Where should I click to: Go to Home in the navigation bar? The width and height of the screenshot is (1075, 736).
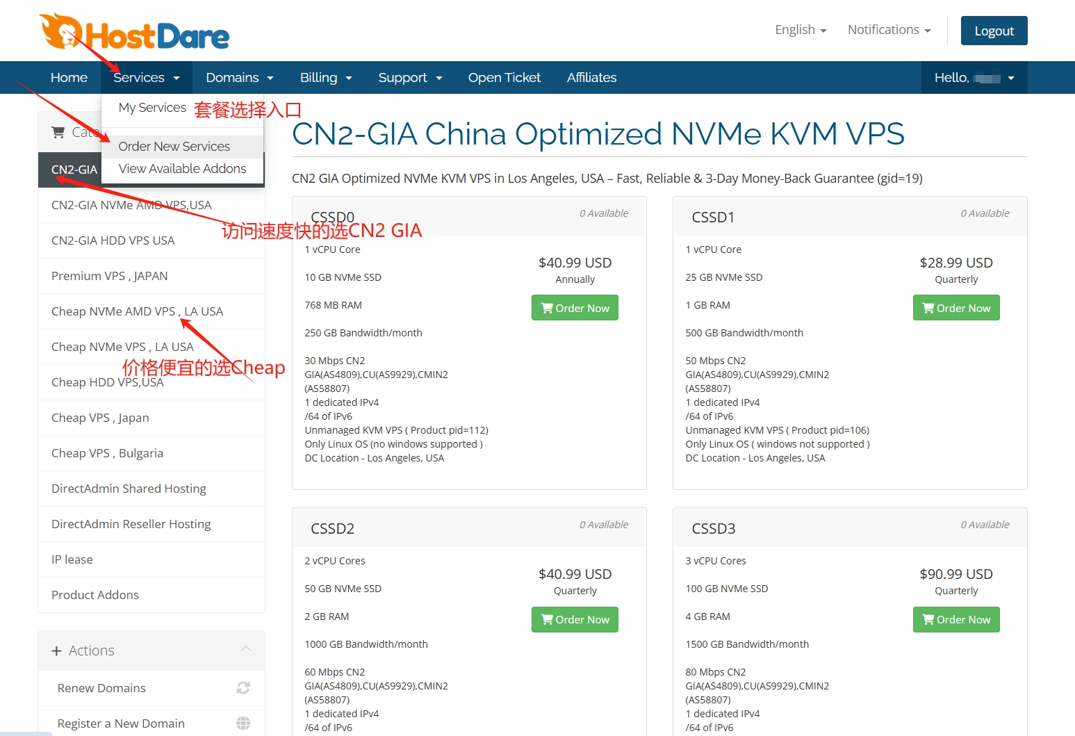click(x=69, y=78)
